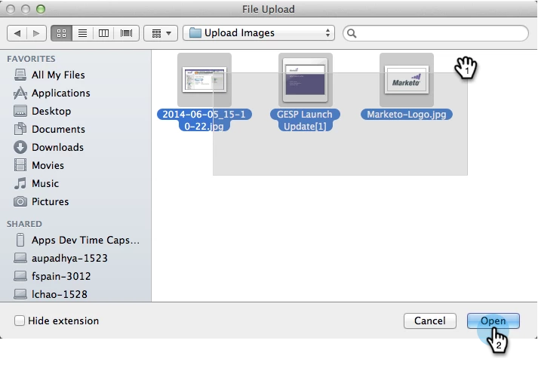Toggle the Hide extension checkbox

click(x=20, y=321)
